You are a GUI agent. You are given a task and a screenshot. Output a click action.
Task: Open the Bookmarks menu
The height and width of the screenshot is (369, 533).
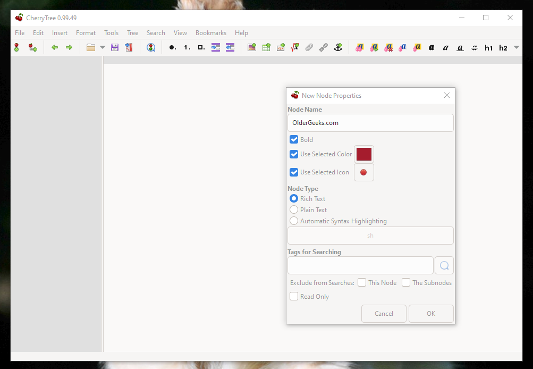point(210,33)
